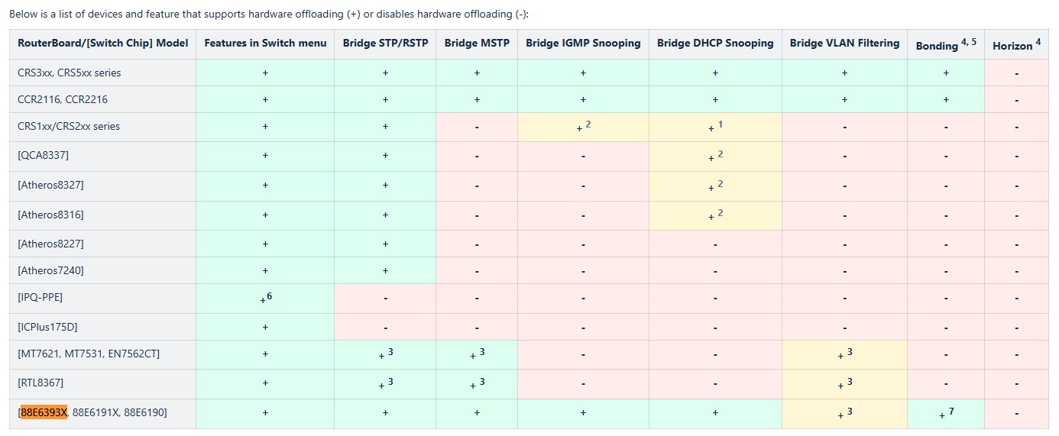
Task: Click the minus in CRS1xx/CRS2xx Bridge MSTP cell
Action: tap(477, 128)
